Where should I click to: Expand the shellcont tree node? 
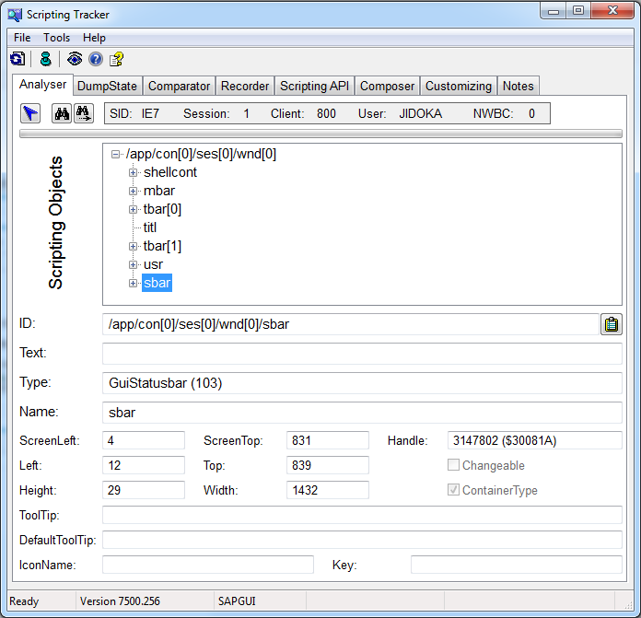(134, 173)
